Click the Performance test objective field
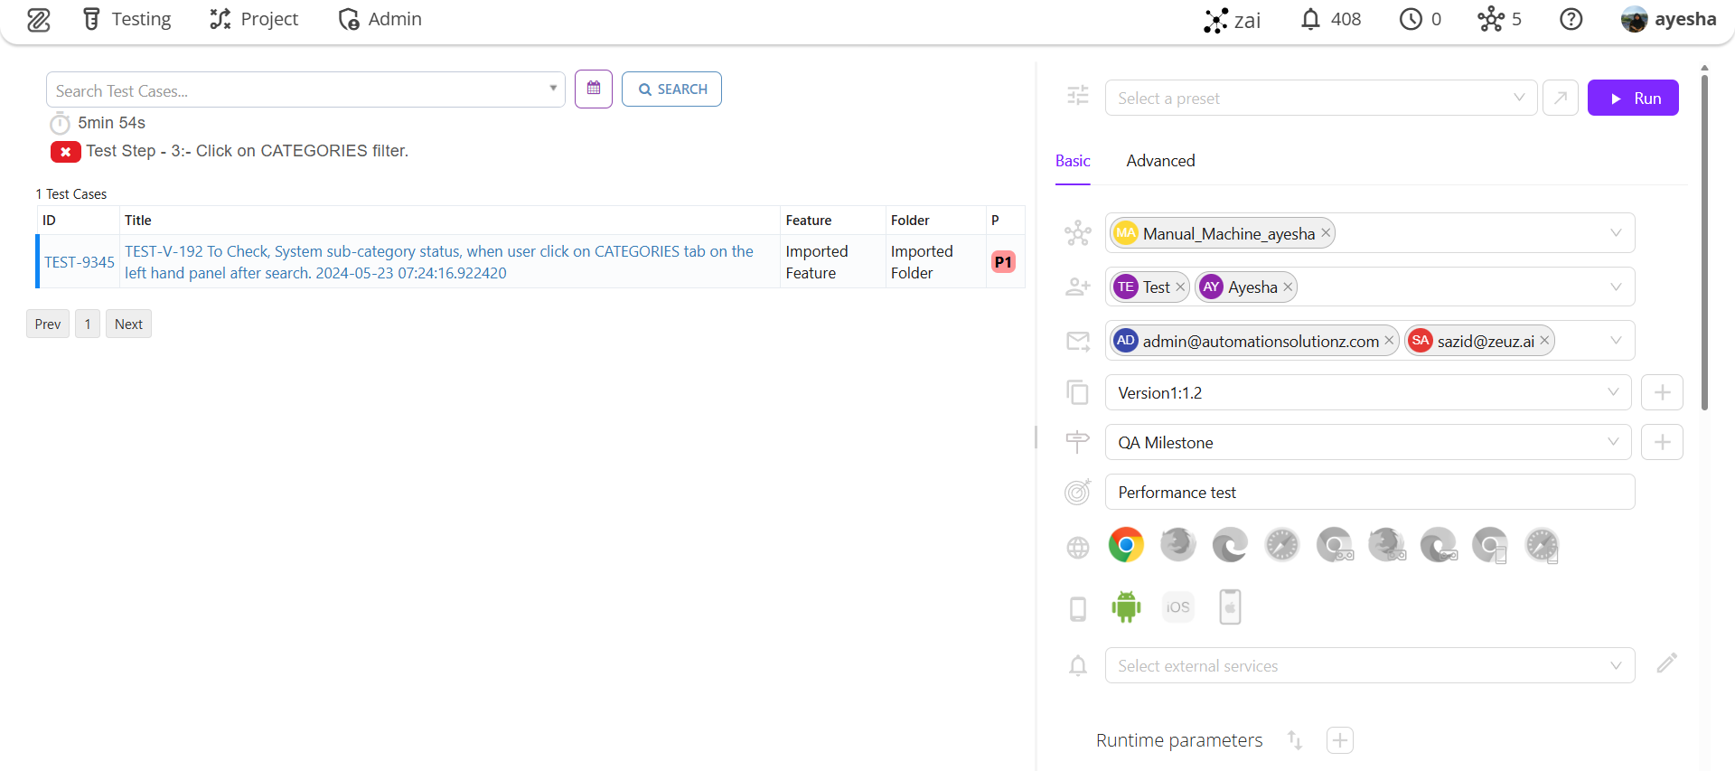Image resolution: width=1735 pixels, height=771 pixels. tap(1369, 493)
